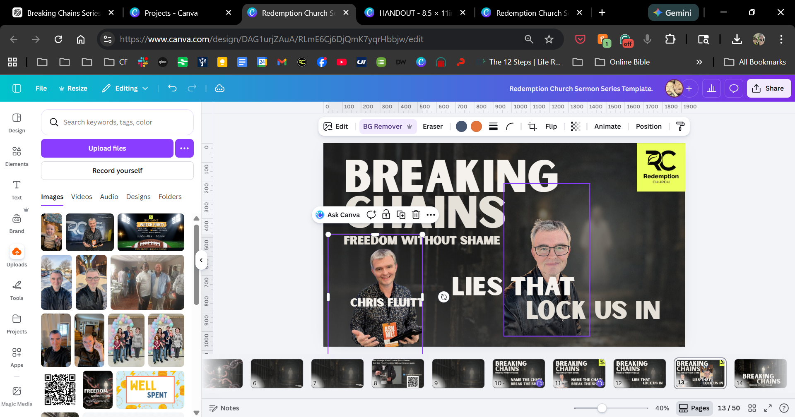Screen dimensions: 795x417
Task: Open more upload options menu
Action: point(184,148)
